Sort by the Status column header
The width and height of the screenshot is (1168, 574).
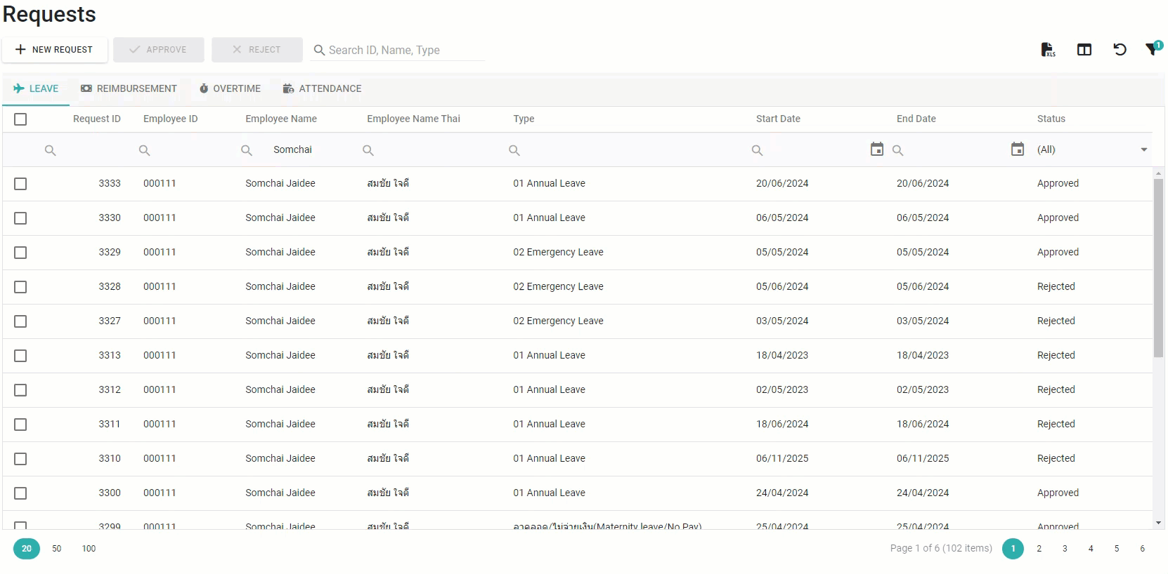click(1051, 119)
